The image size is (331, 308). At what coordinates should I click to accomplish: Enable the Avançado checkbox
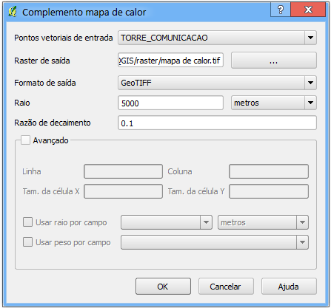[x=25, y=140]
